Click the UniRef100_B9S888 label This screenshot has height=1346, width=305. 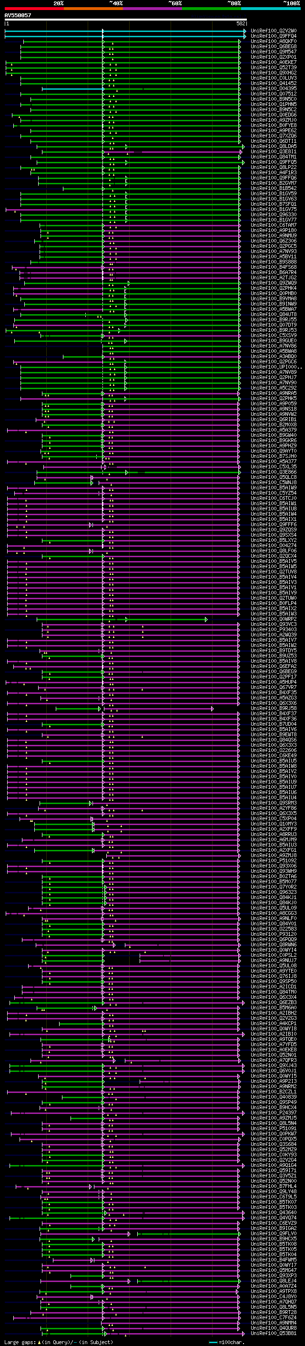click(274, 262)
